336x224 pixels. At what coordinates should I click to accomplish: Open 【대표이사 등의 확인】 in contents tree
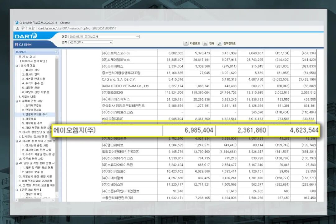pyautogui.click(x=34, y=61)
